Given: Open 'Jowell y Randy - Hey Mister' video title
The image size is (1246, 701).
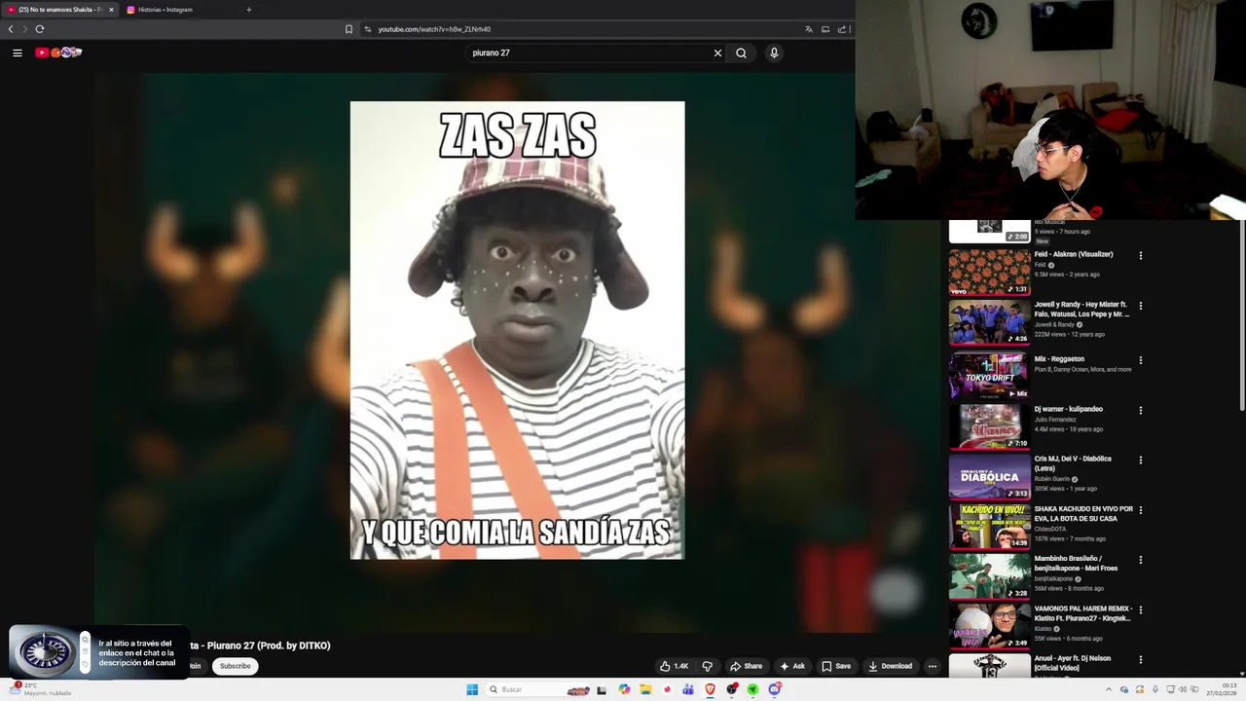Looking at the screenshot, I should click(x=1081, y=309).
